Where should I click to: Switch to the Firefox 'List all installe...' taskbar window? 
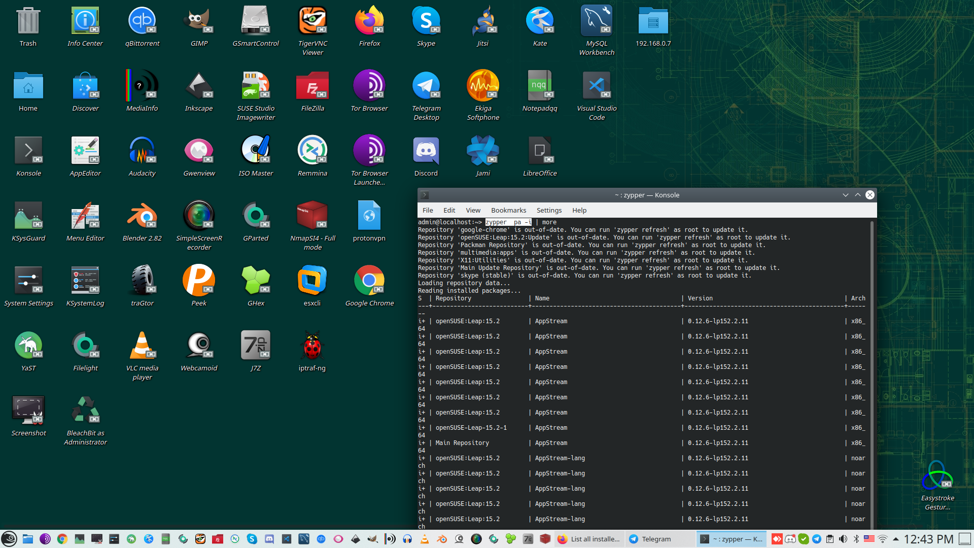click(x=588, y=539)
